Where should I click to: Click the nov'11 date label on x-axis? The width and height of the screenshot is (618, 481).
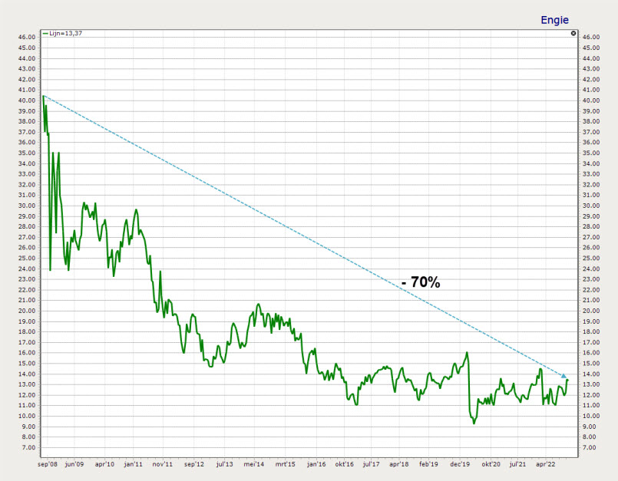(x=162, y=464)
